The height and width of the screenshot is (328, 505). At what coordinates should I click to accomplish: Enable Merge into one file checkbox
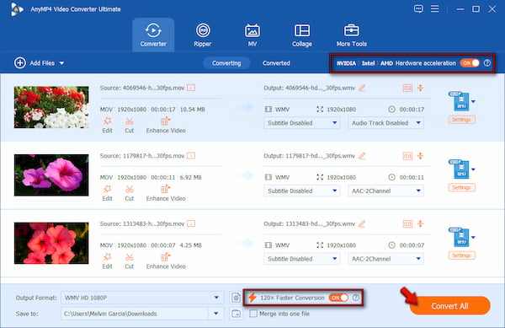[253, 314]
